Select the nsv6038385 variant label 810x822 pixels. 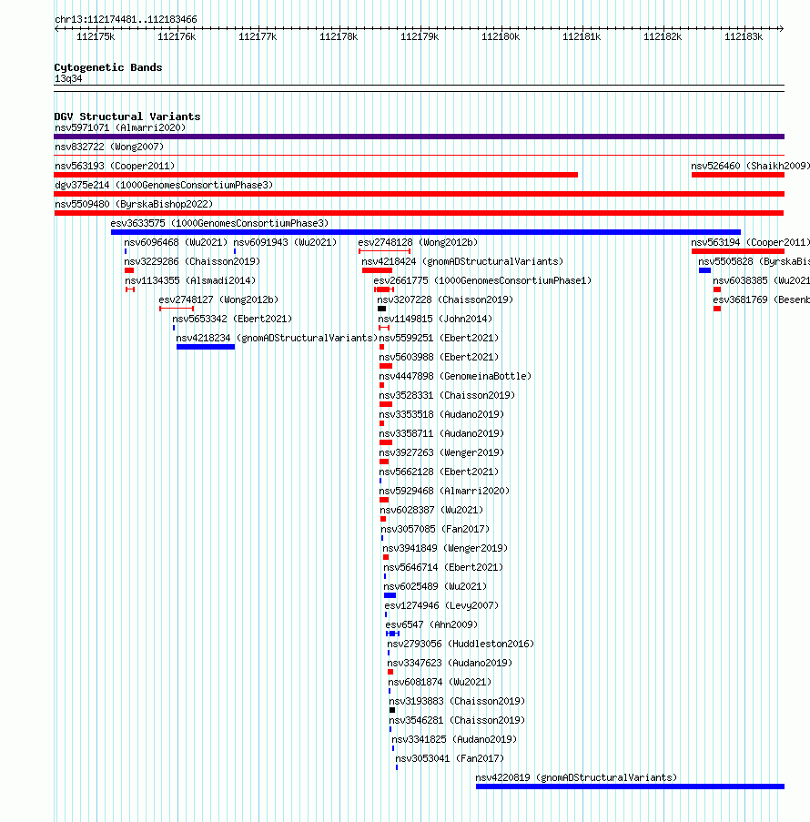761,280
